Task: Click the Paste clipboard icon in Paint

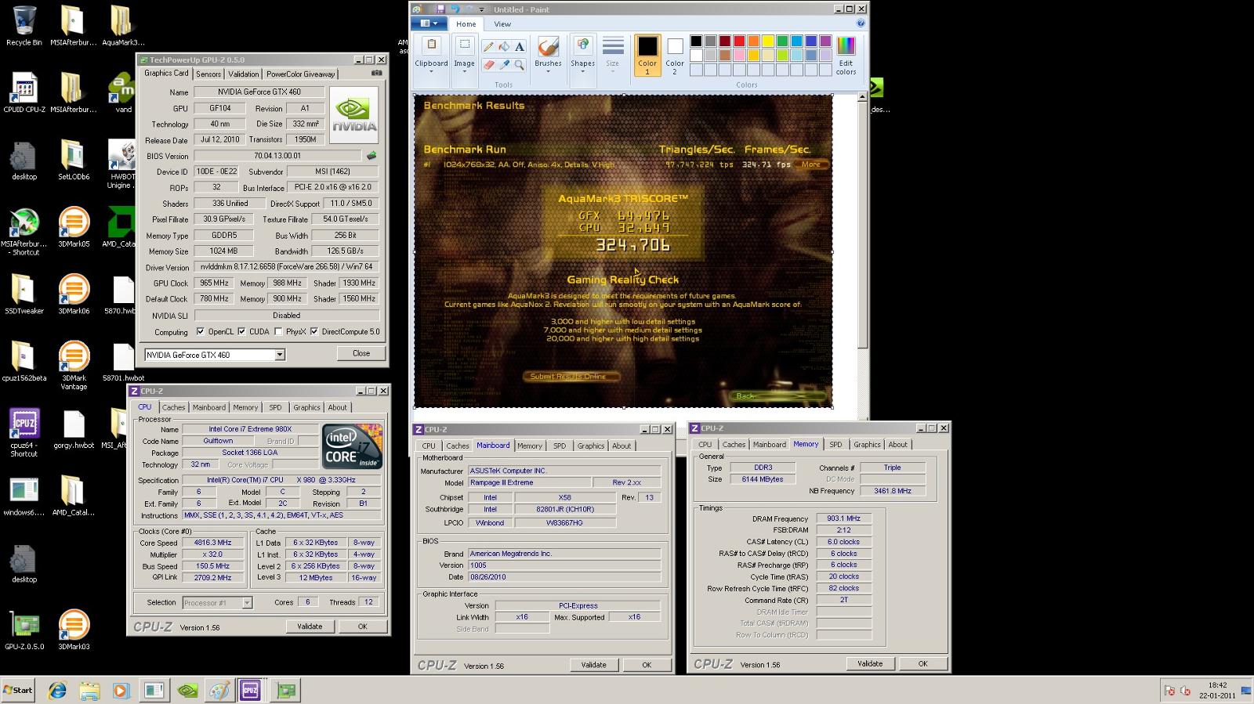Action: [x=431, y=46]
